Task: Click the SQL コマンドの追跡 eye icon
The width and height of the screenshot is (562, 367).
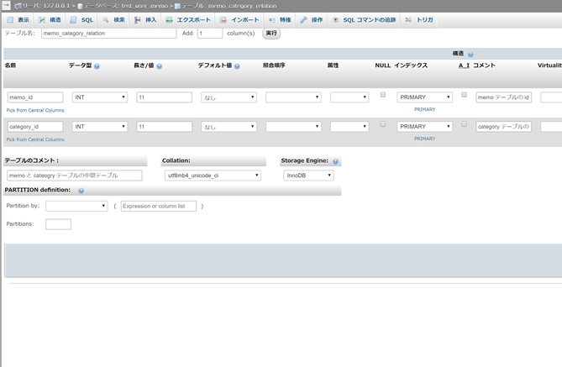Action: [x=335, y=20]
